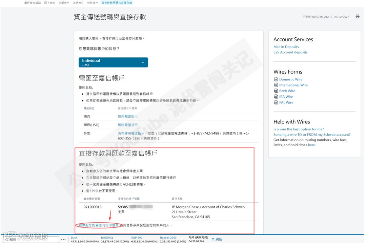Click the NASDAQ index link

coord(107,238)
